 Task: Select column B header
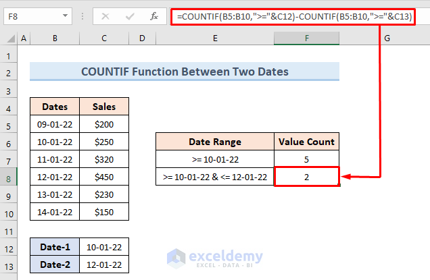[x=54, y=39]
